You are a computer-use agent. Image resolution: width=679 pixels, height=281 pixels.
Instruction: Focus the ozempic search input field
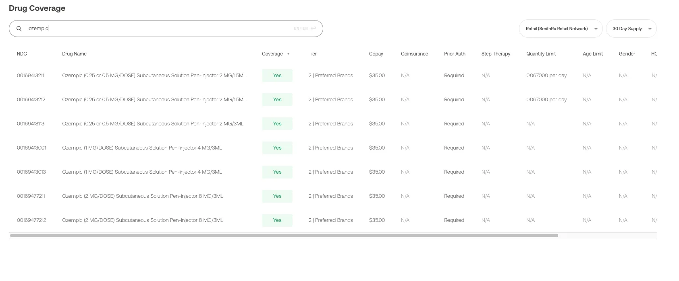(166, 29)
